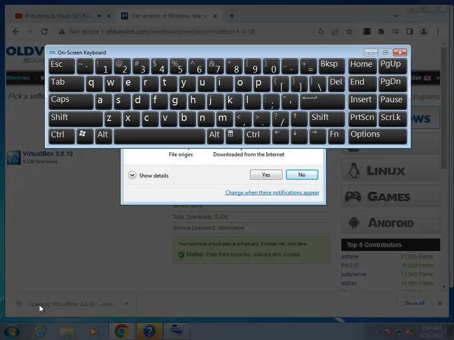Click the letter m key
This screenshot has width=454, height=340.
[x=224, y=119]
